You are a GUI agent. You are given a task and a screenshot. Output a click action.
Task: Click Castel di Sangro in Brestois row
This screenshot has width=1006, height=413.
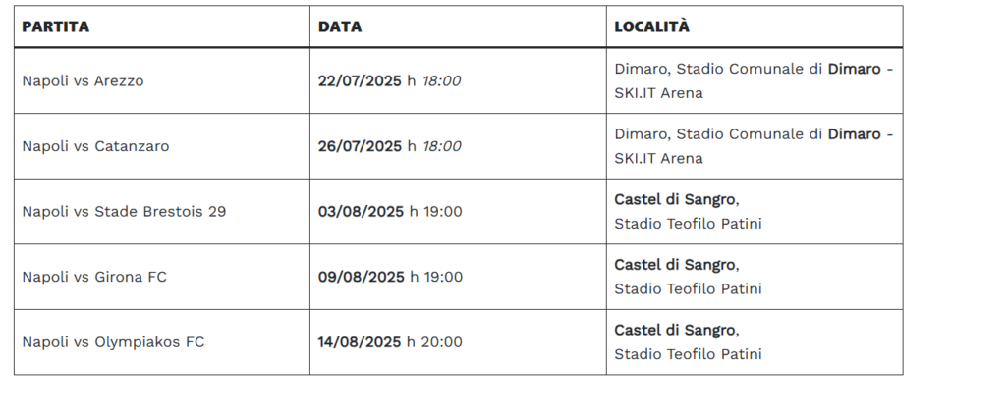674,199
